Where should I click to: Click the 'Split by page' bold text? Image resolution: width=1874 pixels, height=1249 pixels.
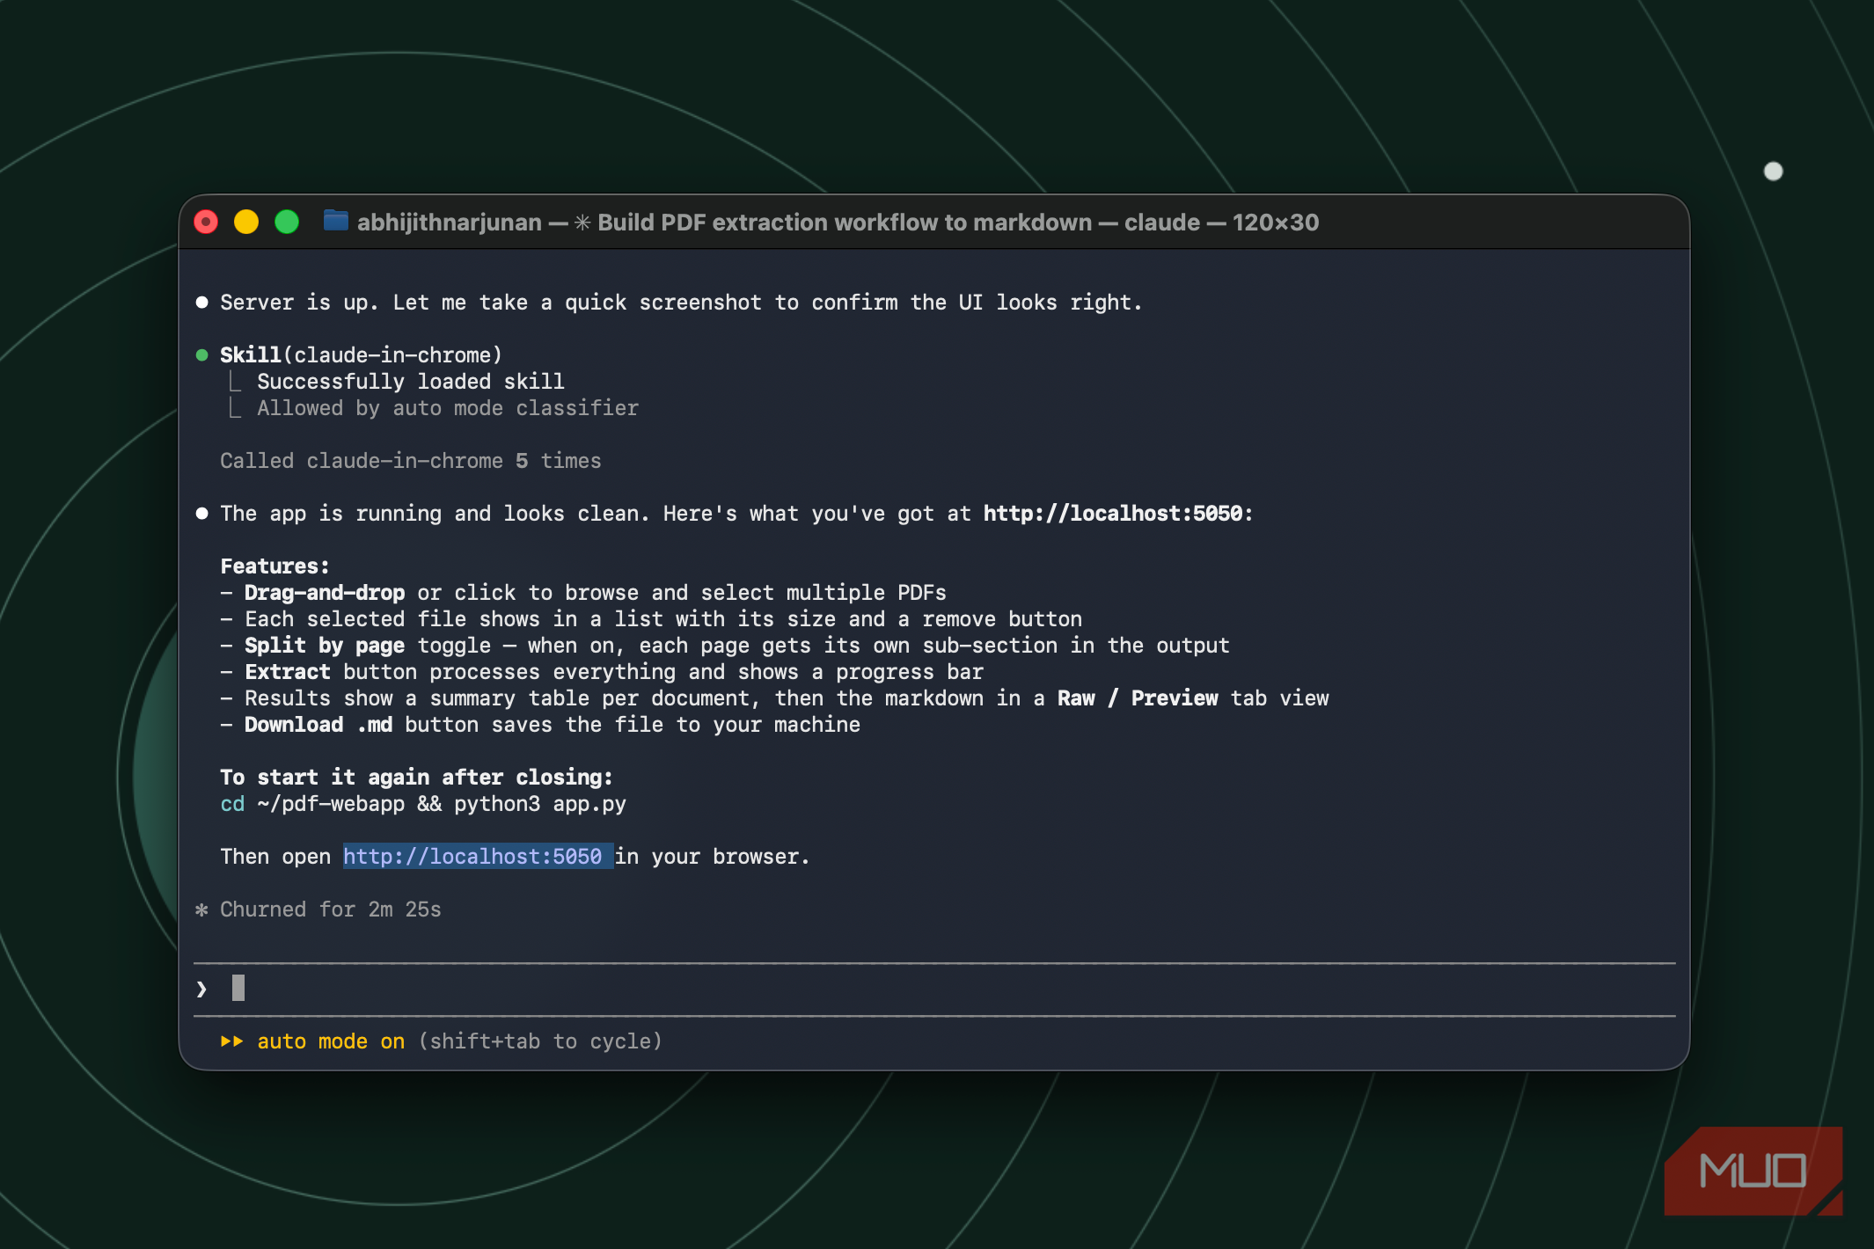point(325,645)
